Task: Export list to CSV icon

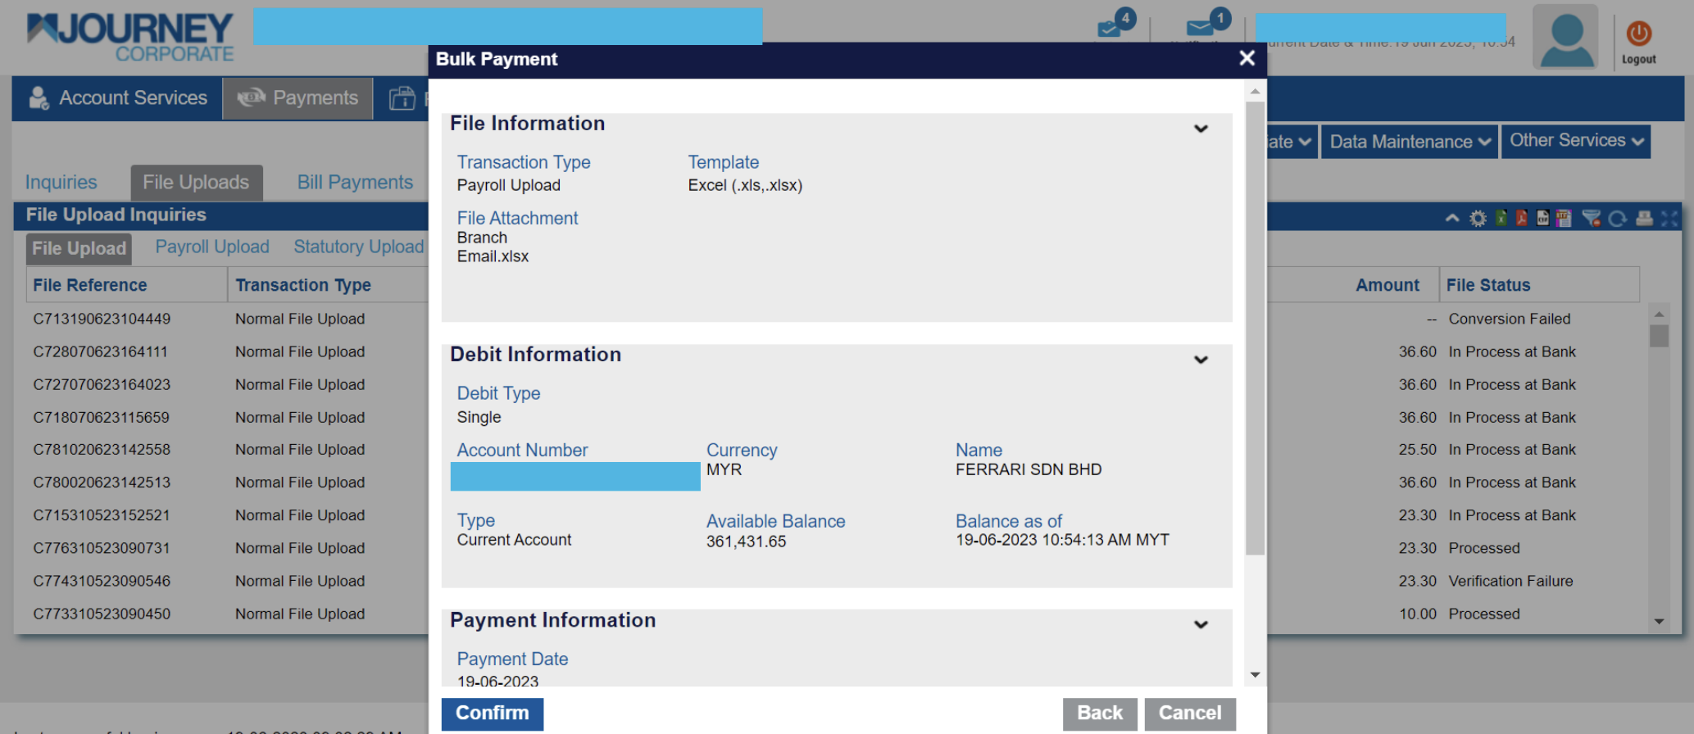Action: tap(1542, 218)
